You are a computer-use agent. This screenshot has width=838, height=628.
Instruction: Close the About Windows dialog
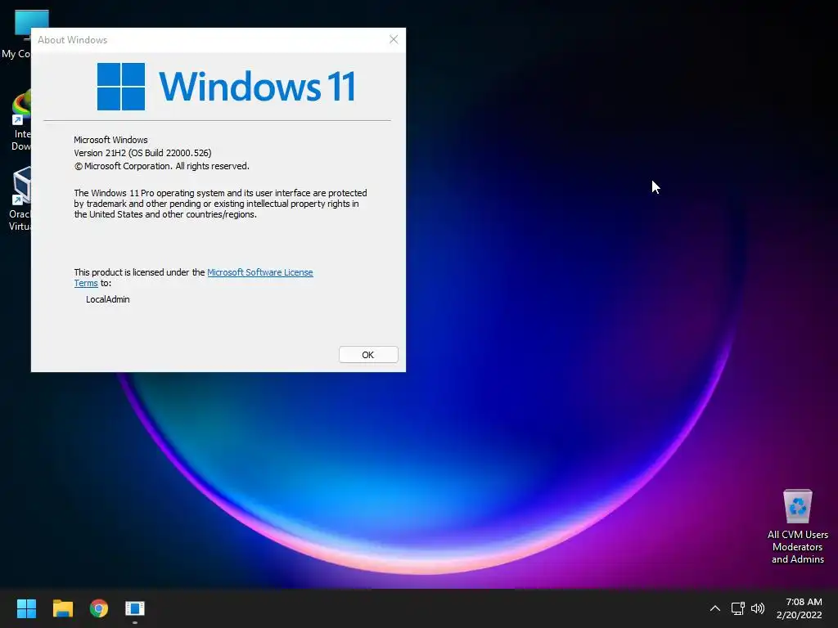pos(394,39)
